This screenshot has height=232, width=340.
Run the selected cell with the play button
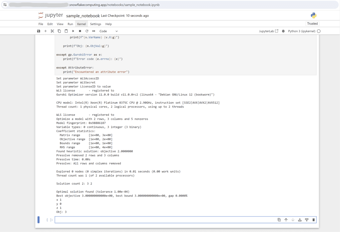click(73, 31)
